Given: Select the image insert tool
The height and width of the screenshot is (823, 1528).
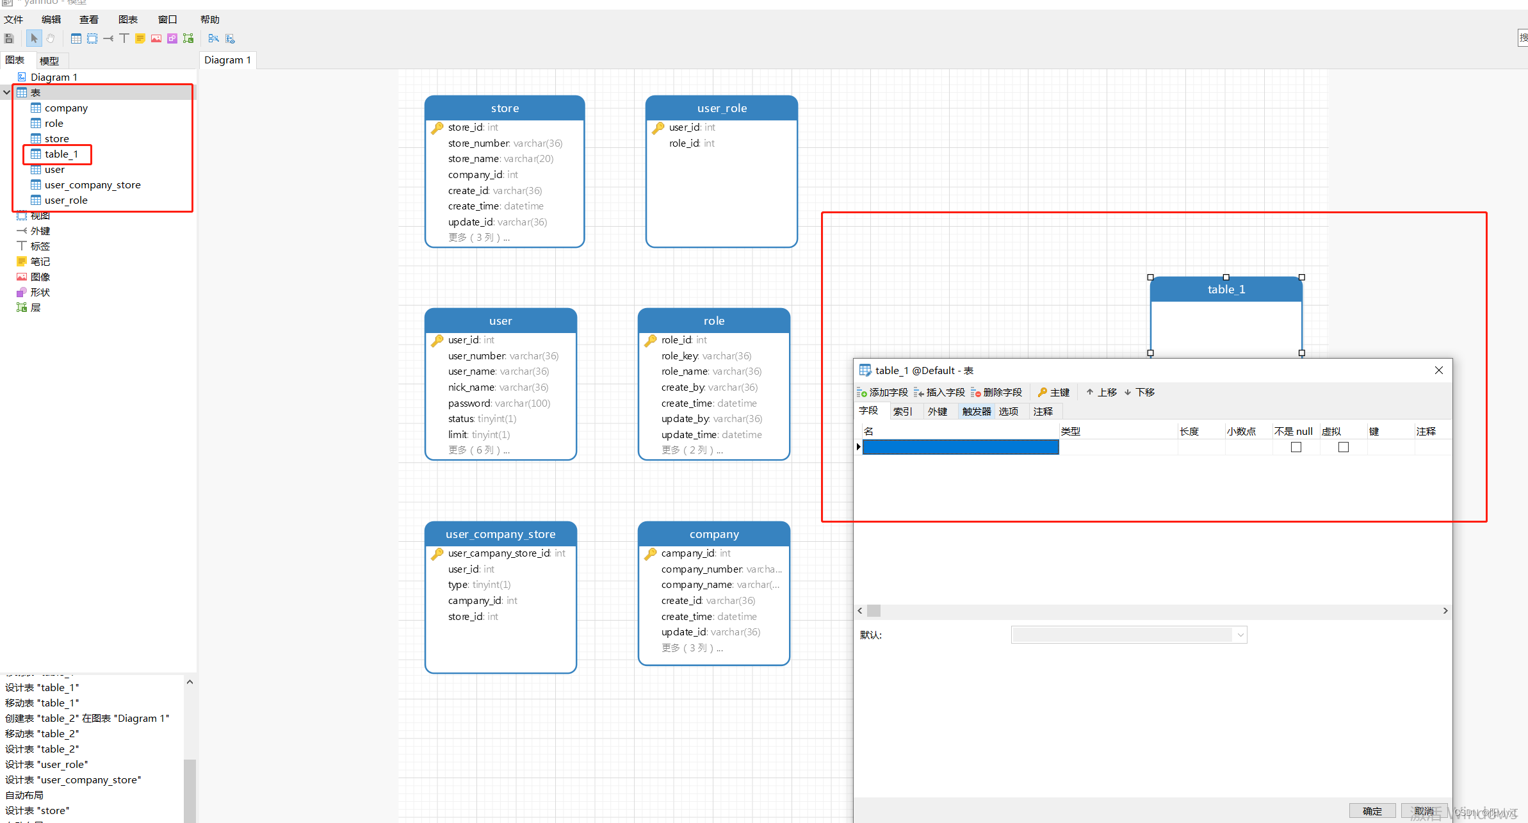Looking at the screenshot, I should pyautogui.click(x=156, y=38).
